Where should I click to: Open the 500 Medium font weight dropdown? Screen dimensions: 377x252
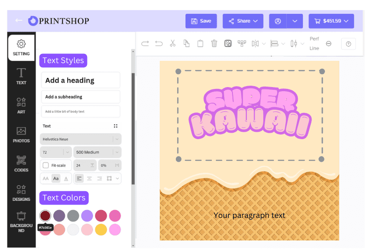pos(98,152)
